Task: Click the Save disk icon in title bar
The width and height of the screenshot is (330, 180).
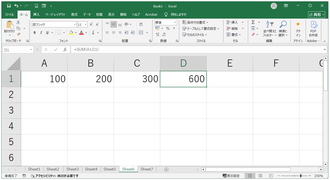Action: tap(9, 6)
